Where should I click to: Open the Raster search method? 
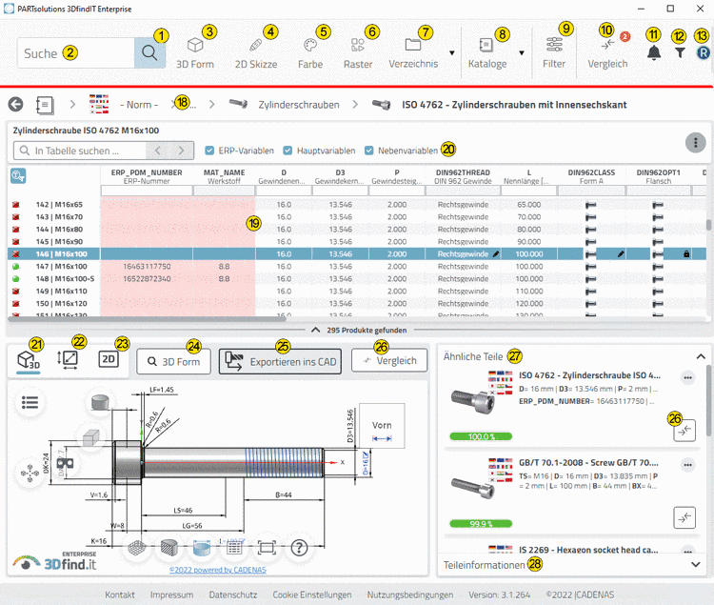pos(357,52)
